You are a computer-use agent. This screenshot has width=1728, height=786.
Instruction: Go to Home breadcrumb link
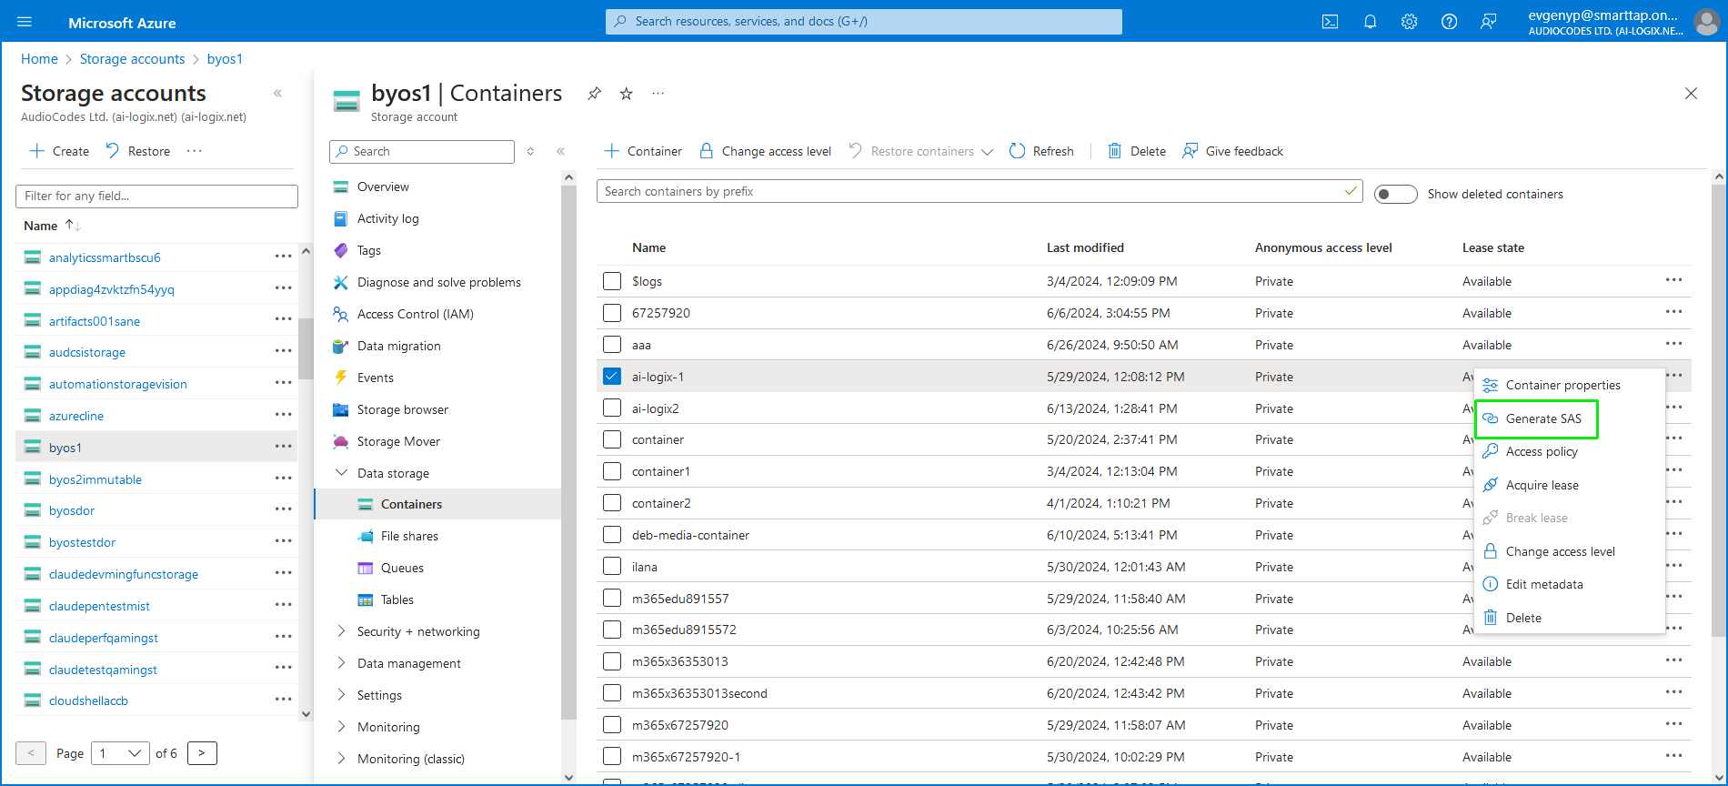[x=39, y=59]
